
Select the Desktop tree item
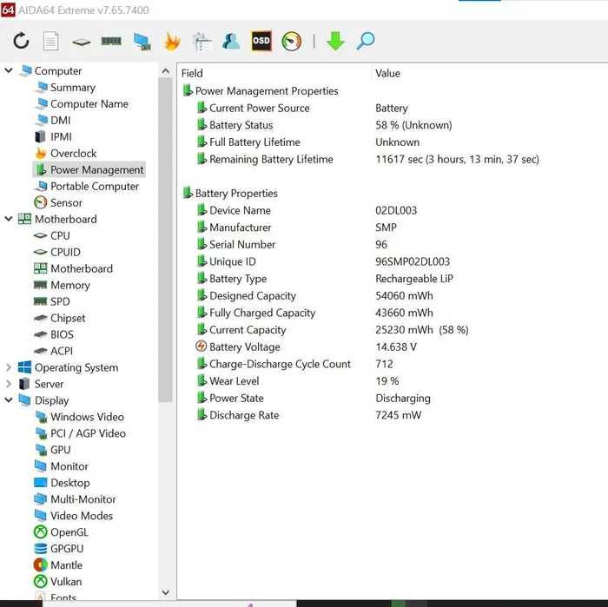pos(70,483)
